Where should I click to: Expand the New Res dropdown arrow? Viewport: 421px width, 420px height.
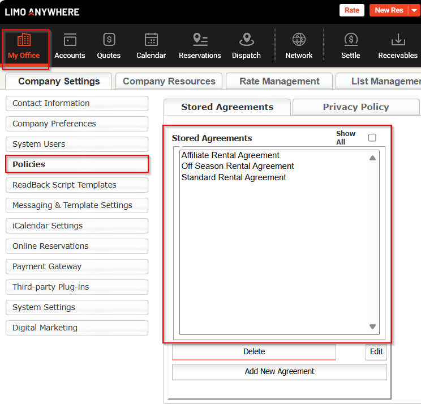(414, 11)
